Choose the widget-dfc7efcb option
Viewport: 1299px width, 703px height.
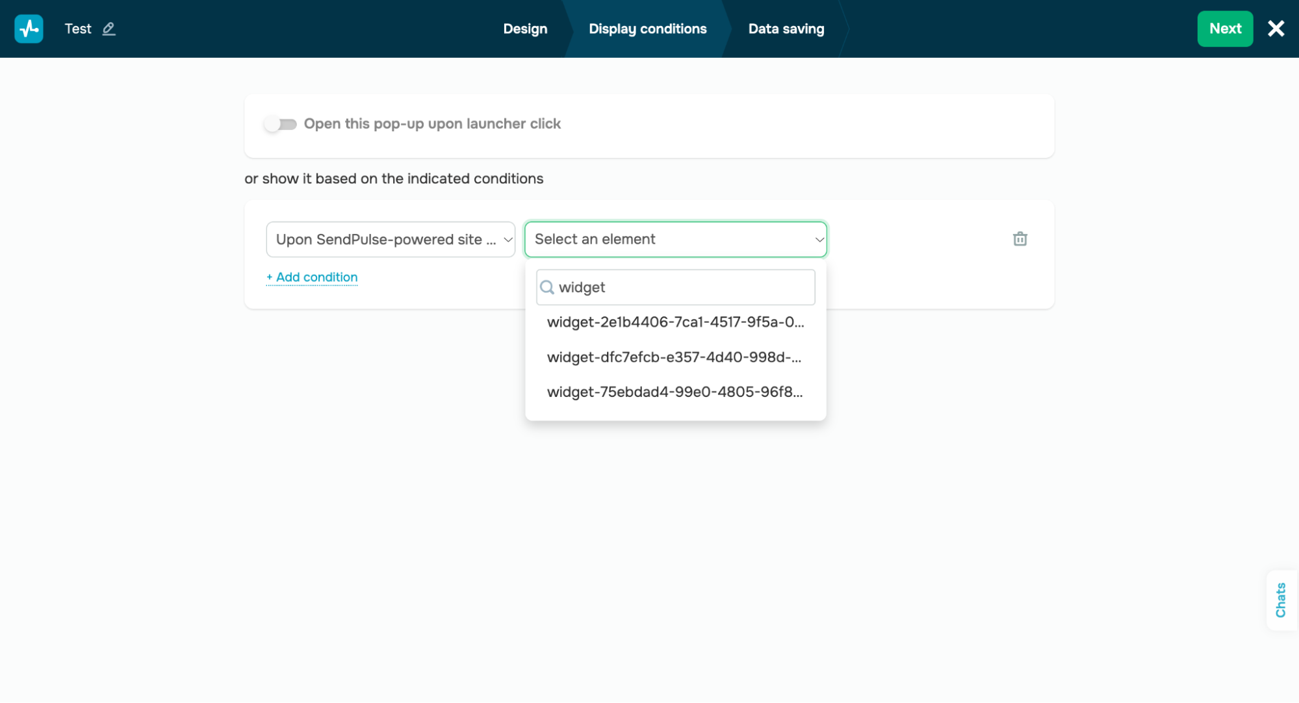pyautogui.click(x=674, y=357)
